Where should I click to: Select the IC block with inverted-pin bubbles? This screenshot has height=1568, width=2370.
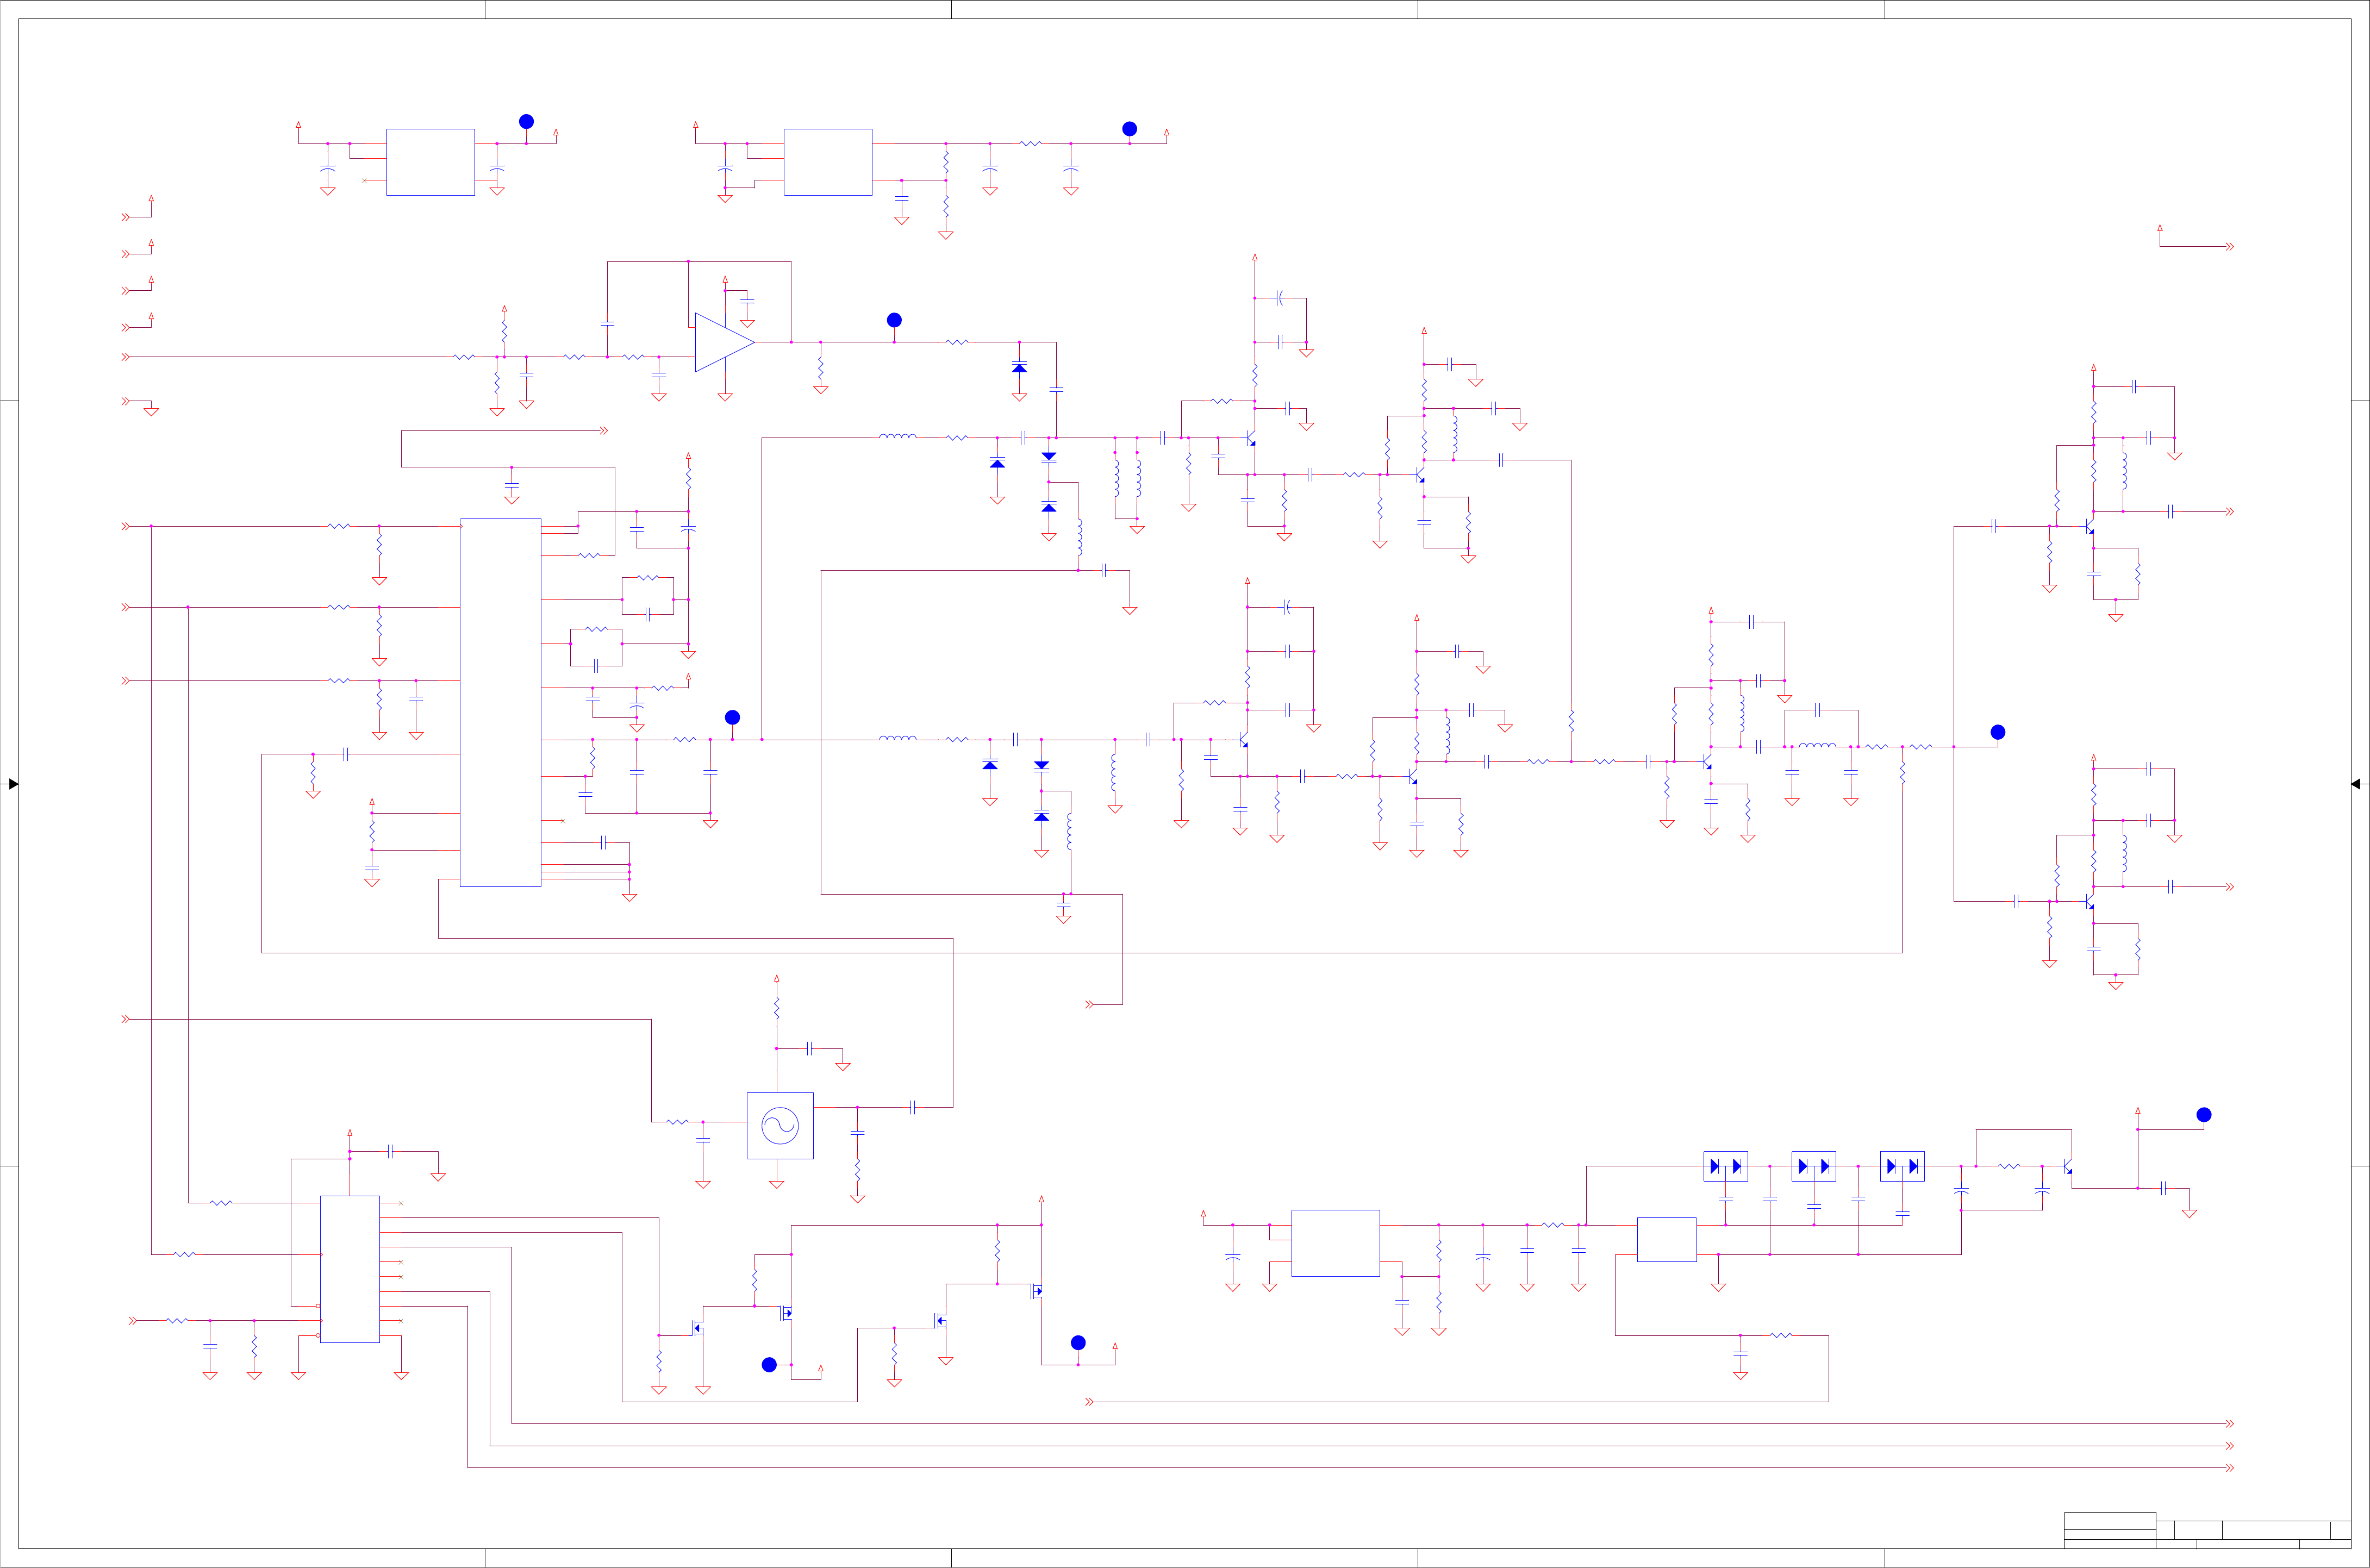click(350, 1269)
